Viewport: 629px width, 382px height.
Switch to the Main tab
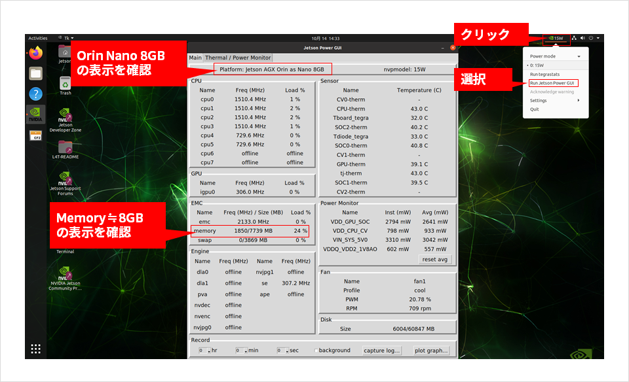click(x=195, y=58)
